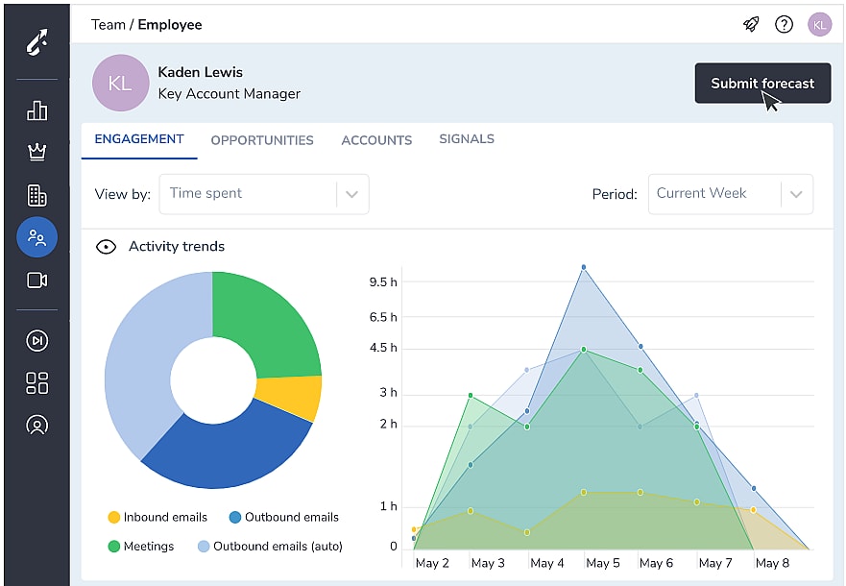Screen dimensions: 846x586
Task: Click the rocket icon in header
Action: click(x=751, y=25)
